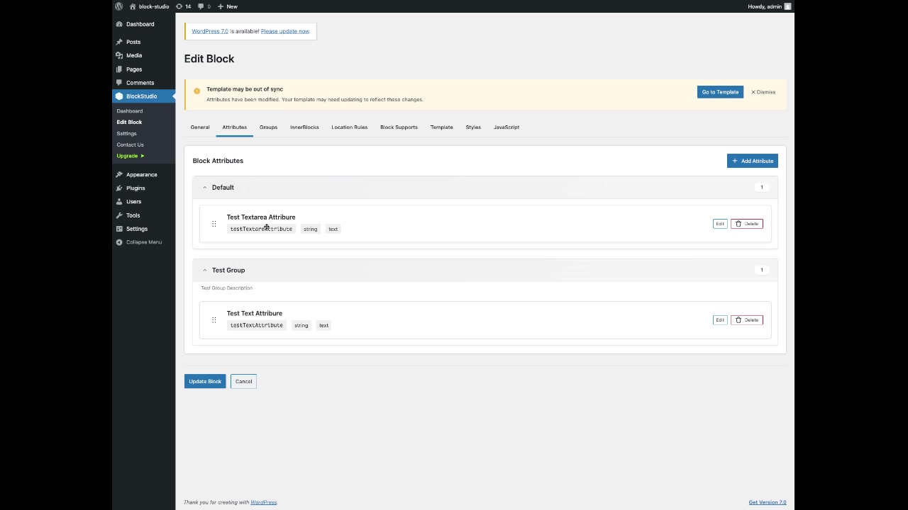Click the testTextareaAttribute slug label

[261, 229]
